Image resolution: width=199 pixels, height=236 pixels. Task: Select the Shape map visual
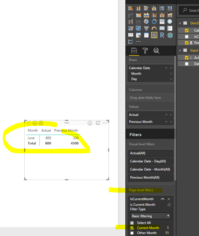coord(139,28)
